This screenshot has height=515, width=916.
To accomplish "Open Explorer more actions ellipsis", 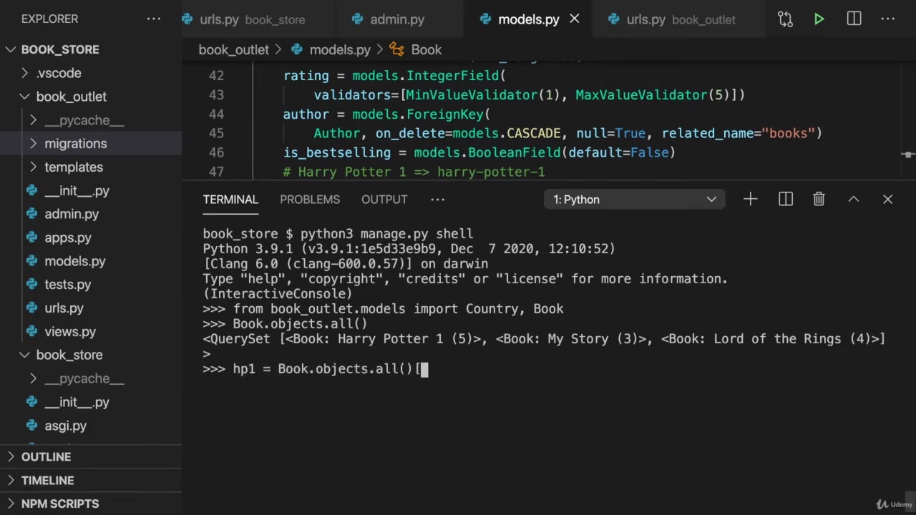I will 154,19.
